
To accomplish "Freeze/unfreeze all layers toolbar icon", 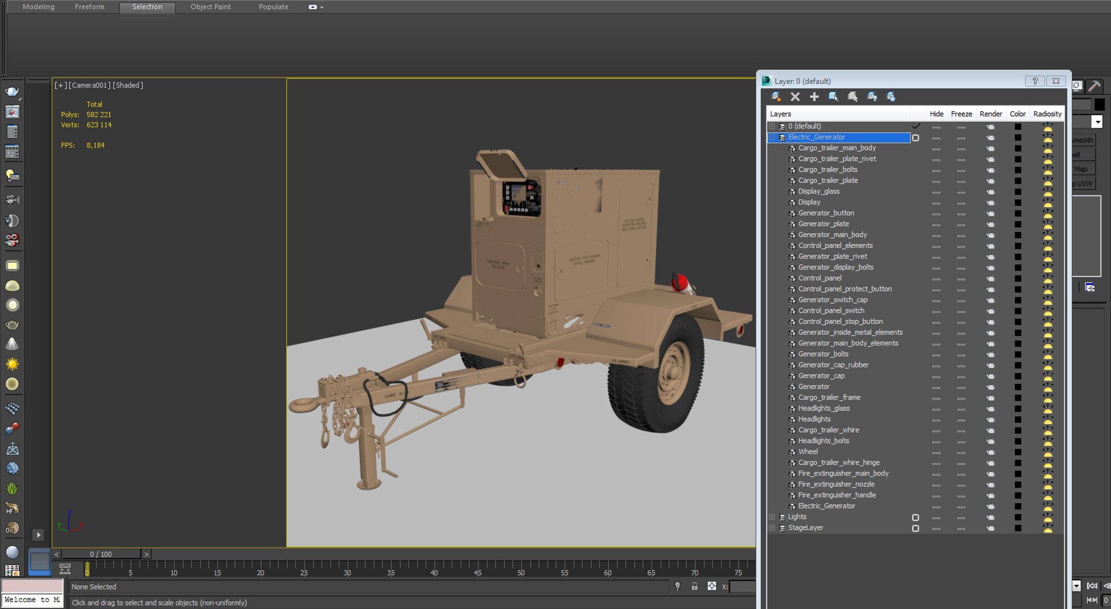I will (x=891, y=97).
